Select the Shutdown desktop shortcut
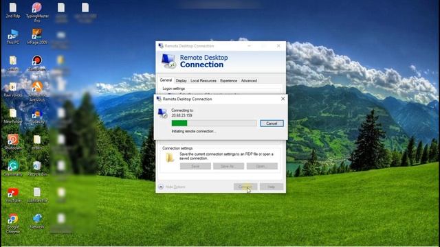The height and width of the screenshot is (247, 440). (13, 142)
